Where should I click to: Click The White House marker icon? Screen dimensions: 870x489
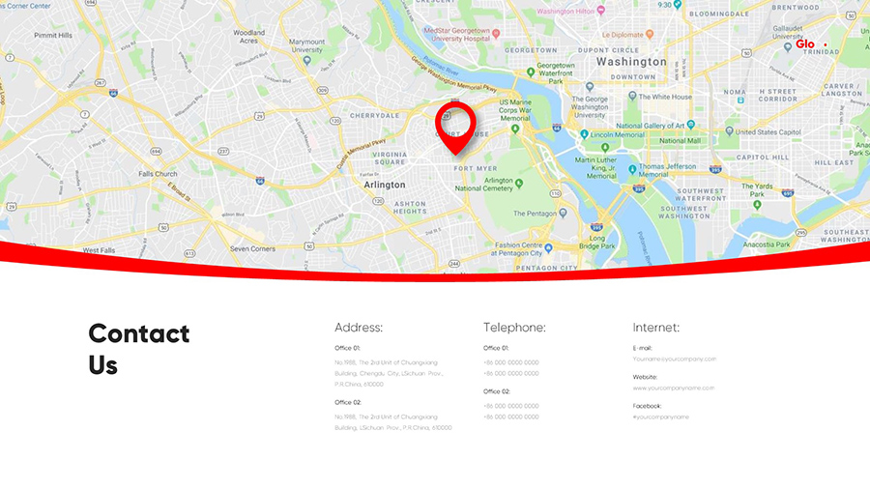(x=632, y=97)
